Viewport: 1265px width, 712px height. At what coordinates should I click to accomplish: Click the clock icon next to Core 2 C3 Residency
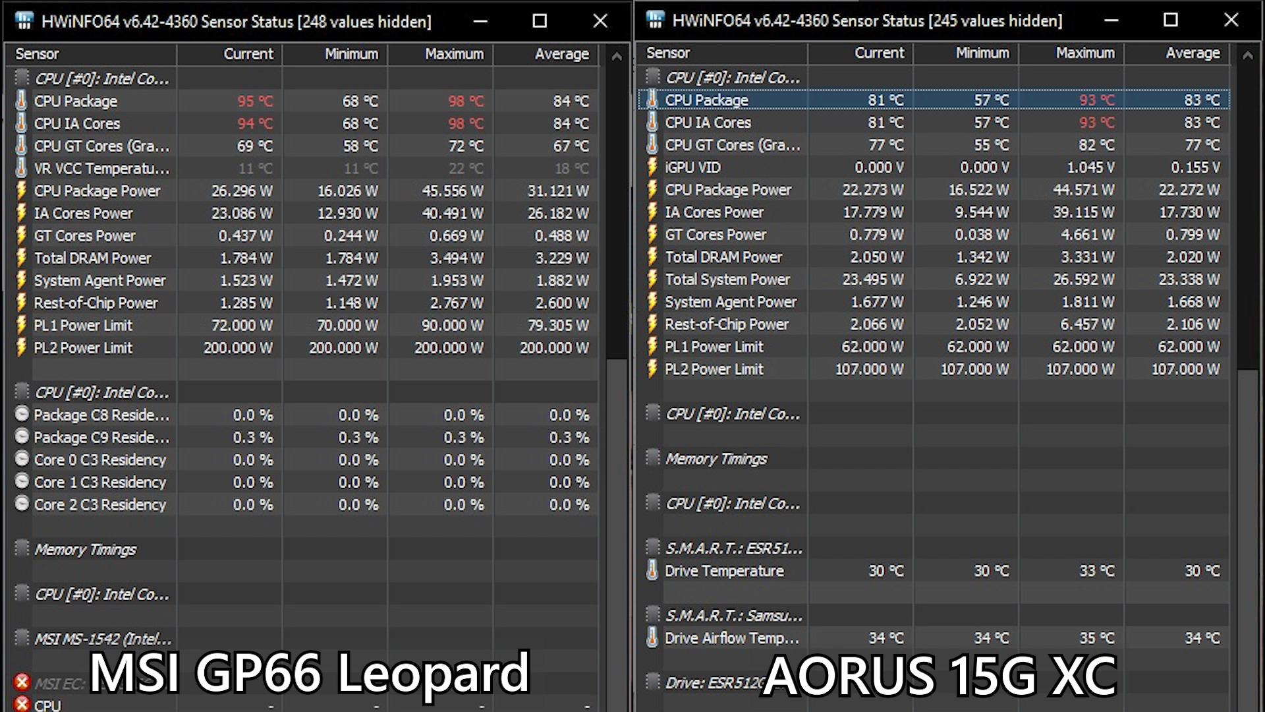point(22,504)
